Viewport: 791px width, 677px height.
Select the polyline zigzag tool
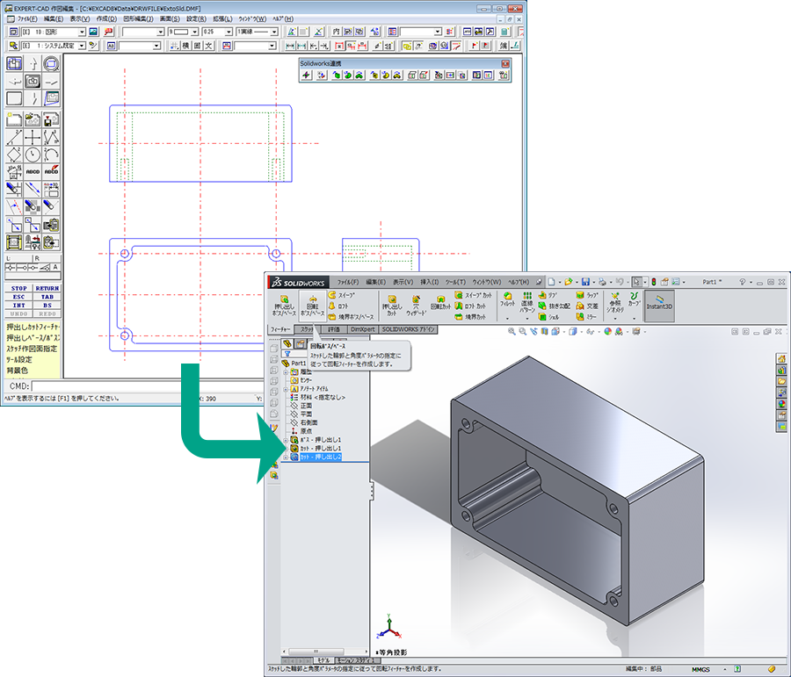[x=51, y=137]
